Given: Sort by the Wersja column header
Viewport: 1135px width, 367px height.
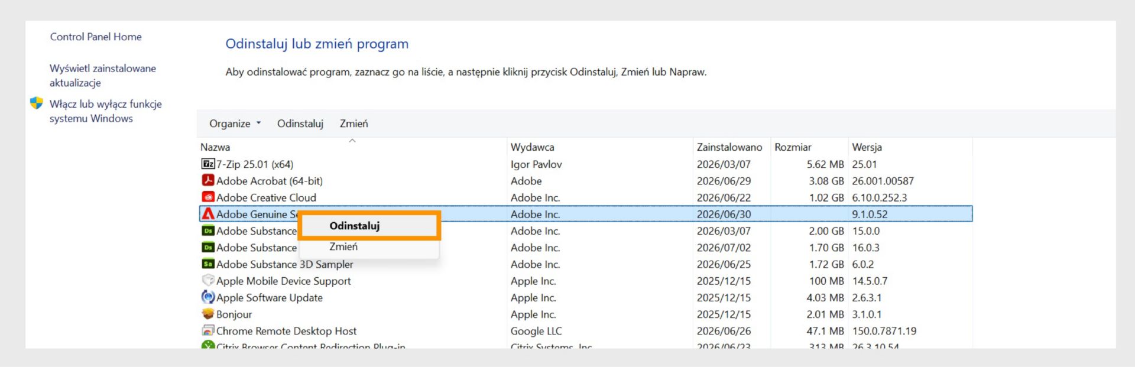Looking at the screenshot, I should [867, 147].
